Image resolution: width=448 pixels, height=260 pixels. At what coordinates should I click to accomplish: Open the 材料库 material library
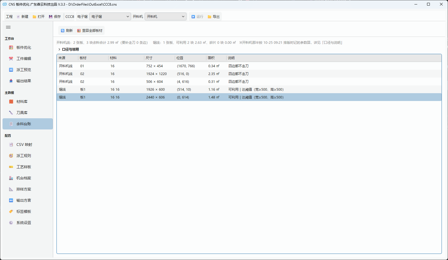[28, 102]
